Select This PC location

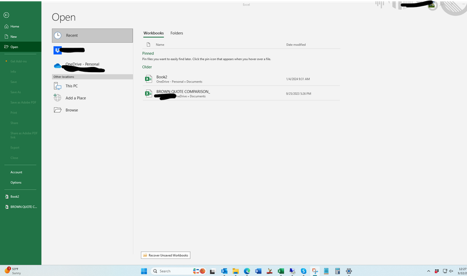72,86
